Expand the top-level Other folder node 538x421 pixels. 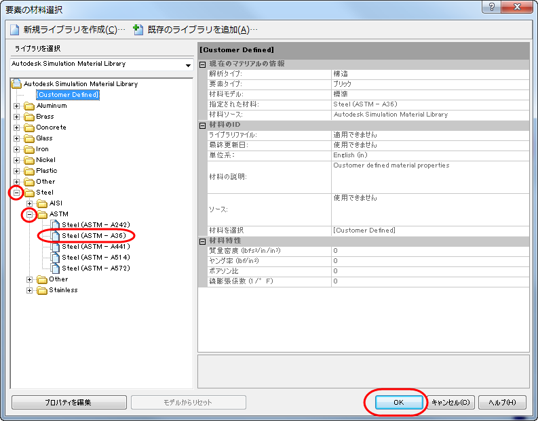point(16,182)
